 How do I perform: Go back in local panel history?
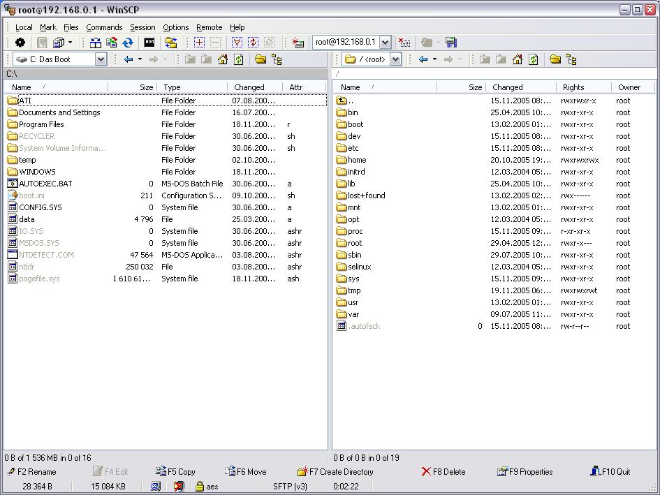tap(129, 59)
